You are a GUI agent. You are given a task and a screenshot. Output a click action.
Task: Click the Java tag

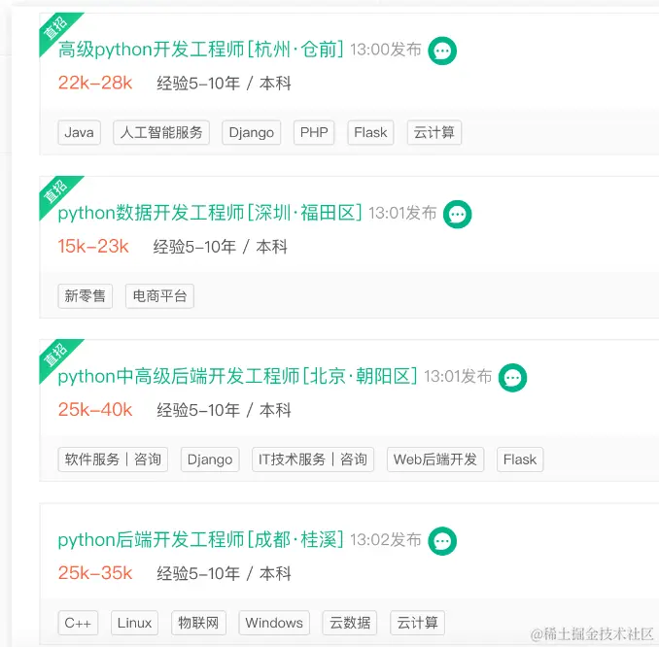(79, 132)
